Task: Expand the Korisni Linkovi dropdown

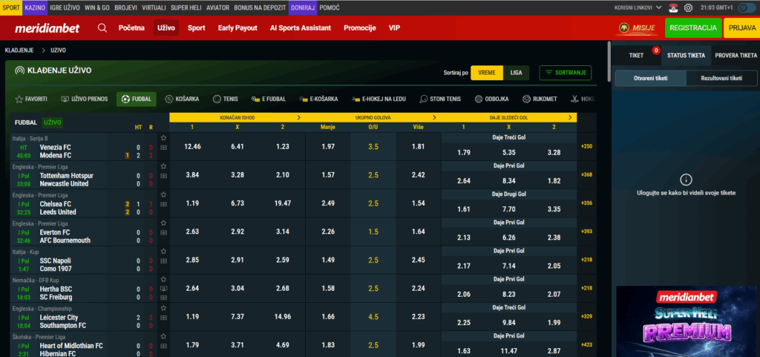Action: [x=638, y=7]
